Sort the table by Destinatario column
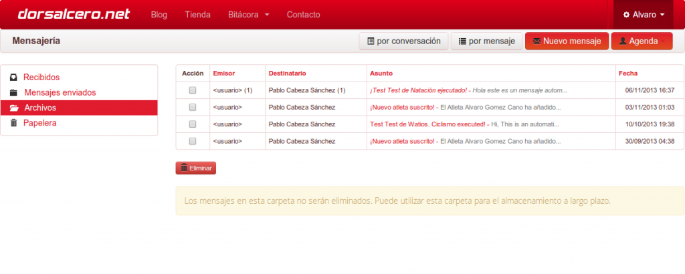 (x=287, y=74)
